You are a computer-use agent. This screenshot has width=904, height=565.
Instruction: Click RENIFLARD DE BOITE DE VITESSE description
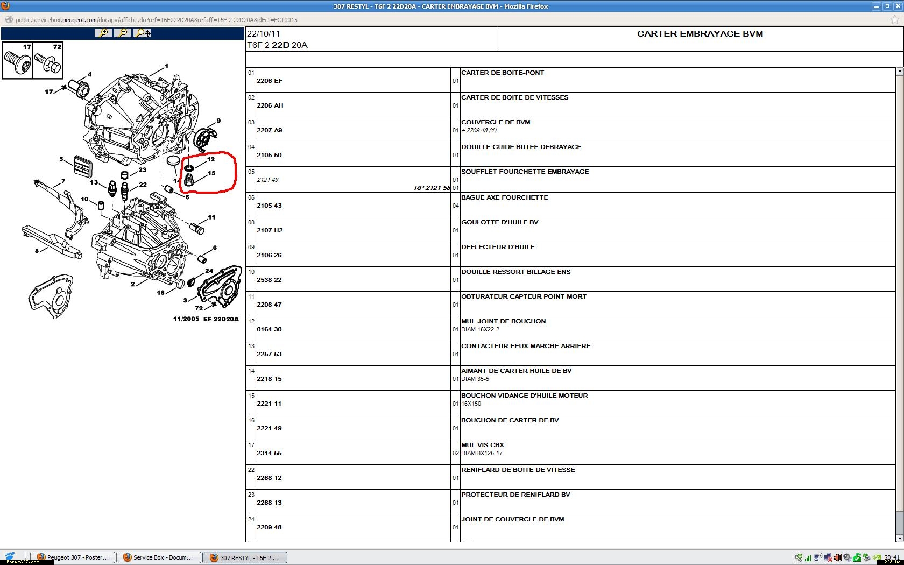[518, 470]
